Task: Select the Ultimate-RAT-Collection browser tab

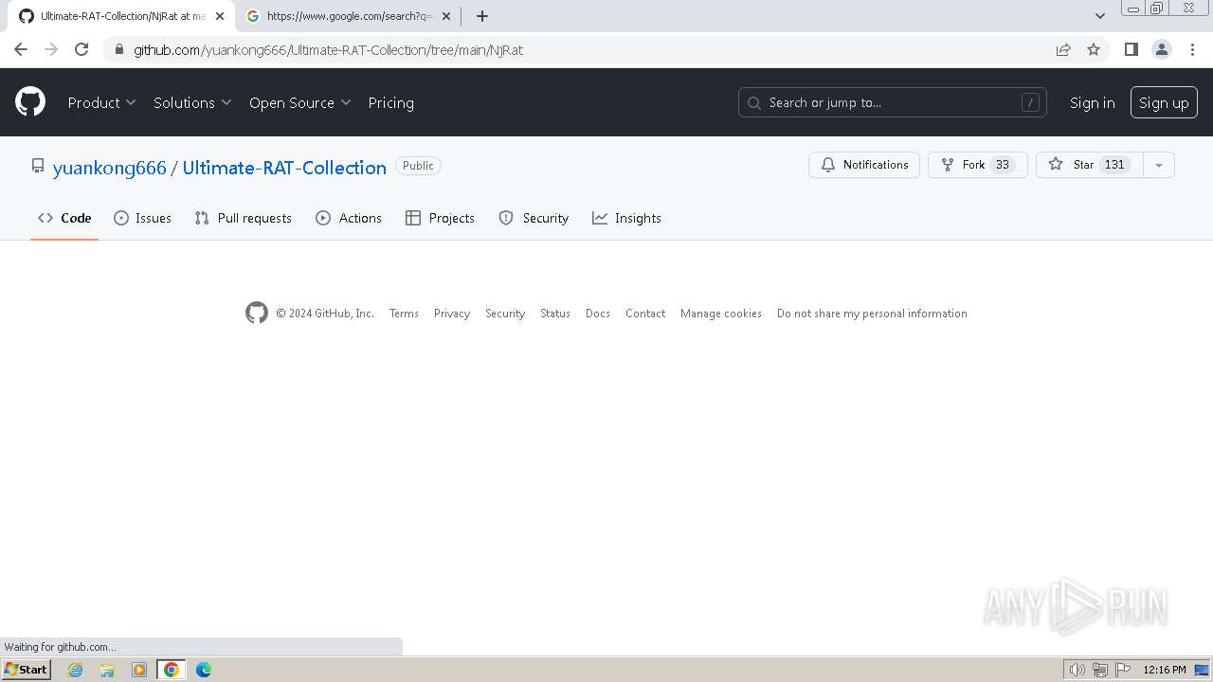Action: click(121, 16)
